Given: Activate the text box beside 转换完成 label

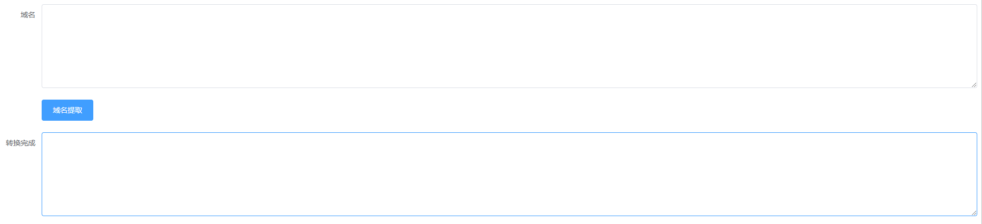Looking at the screenshot, I should [x=509, y=174].
